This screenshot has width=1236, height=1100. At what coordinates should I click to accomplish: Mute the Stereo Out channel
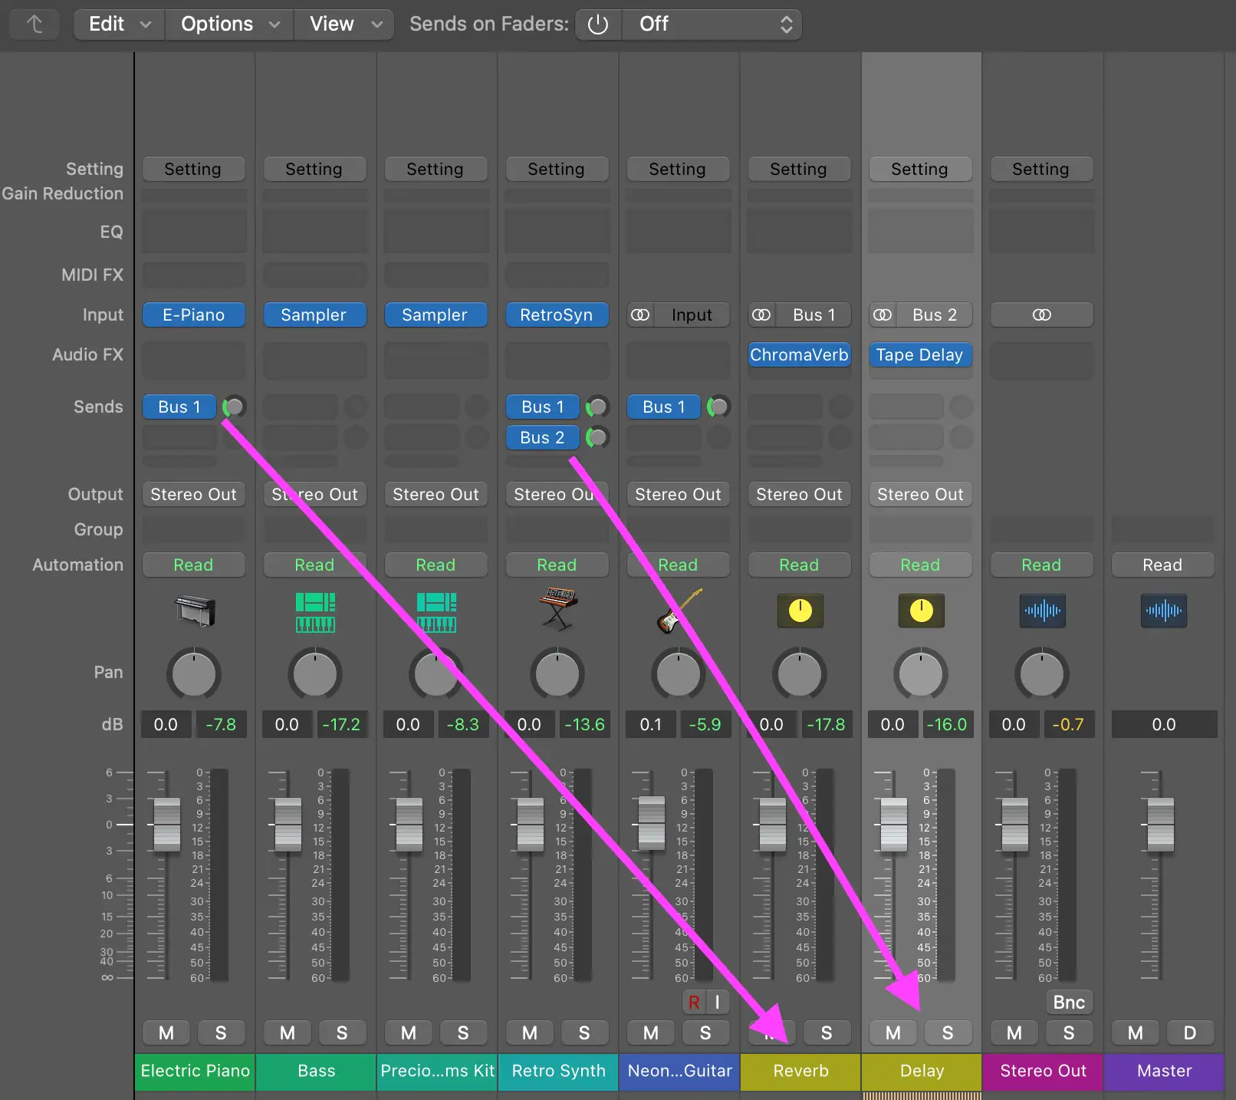(x=1014, y=1032)
